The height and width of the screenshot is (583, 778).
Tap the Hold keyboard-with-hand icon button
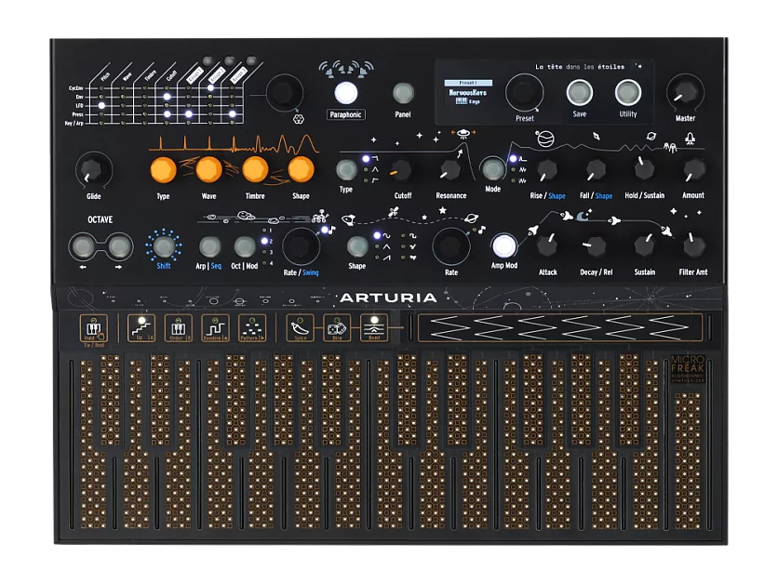(x=93, y=328)
